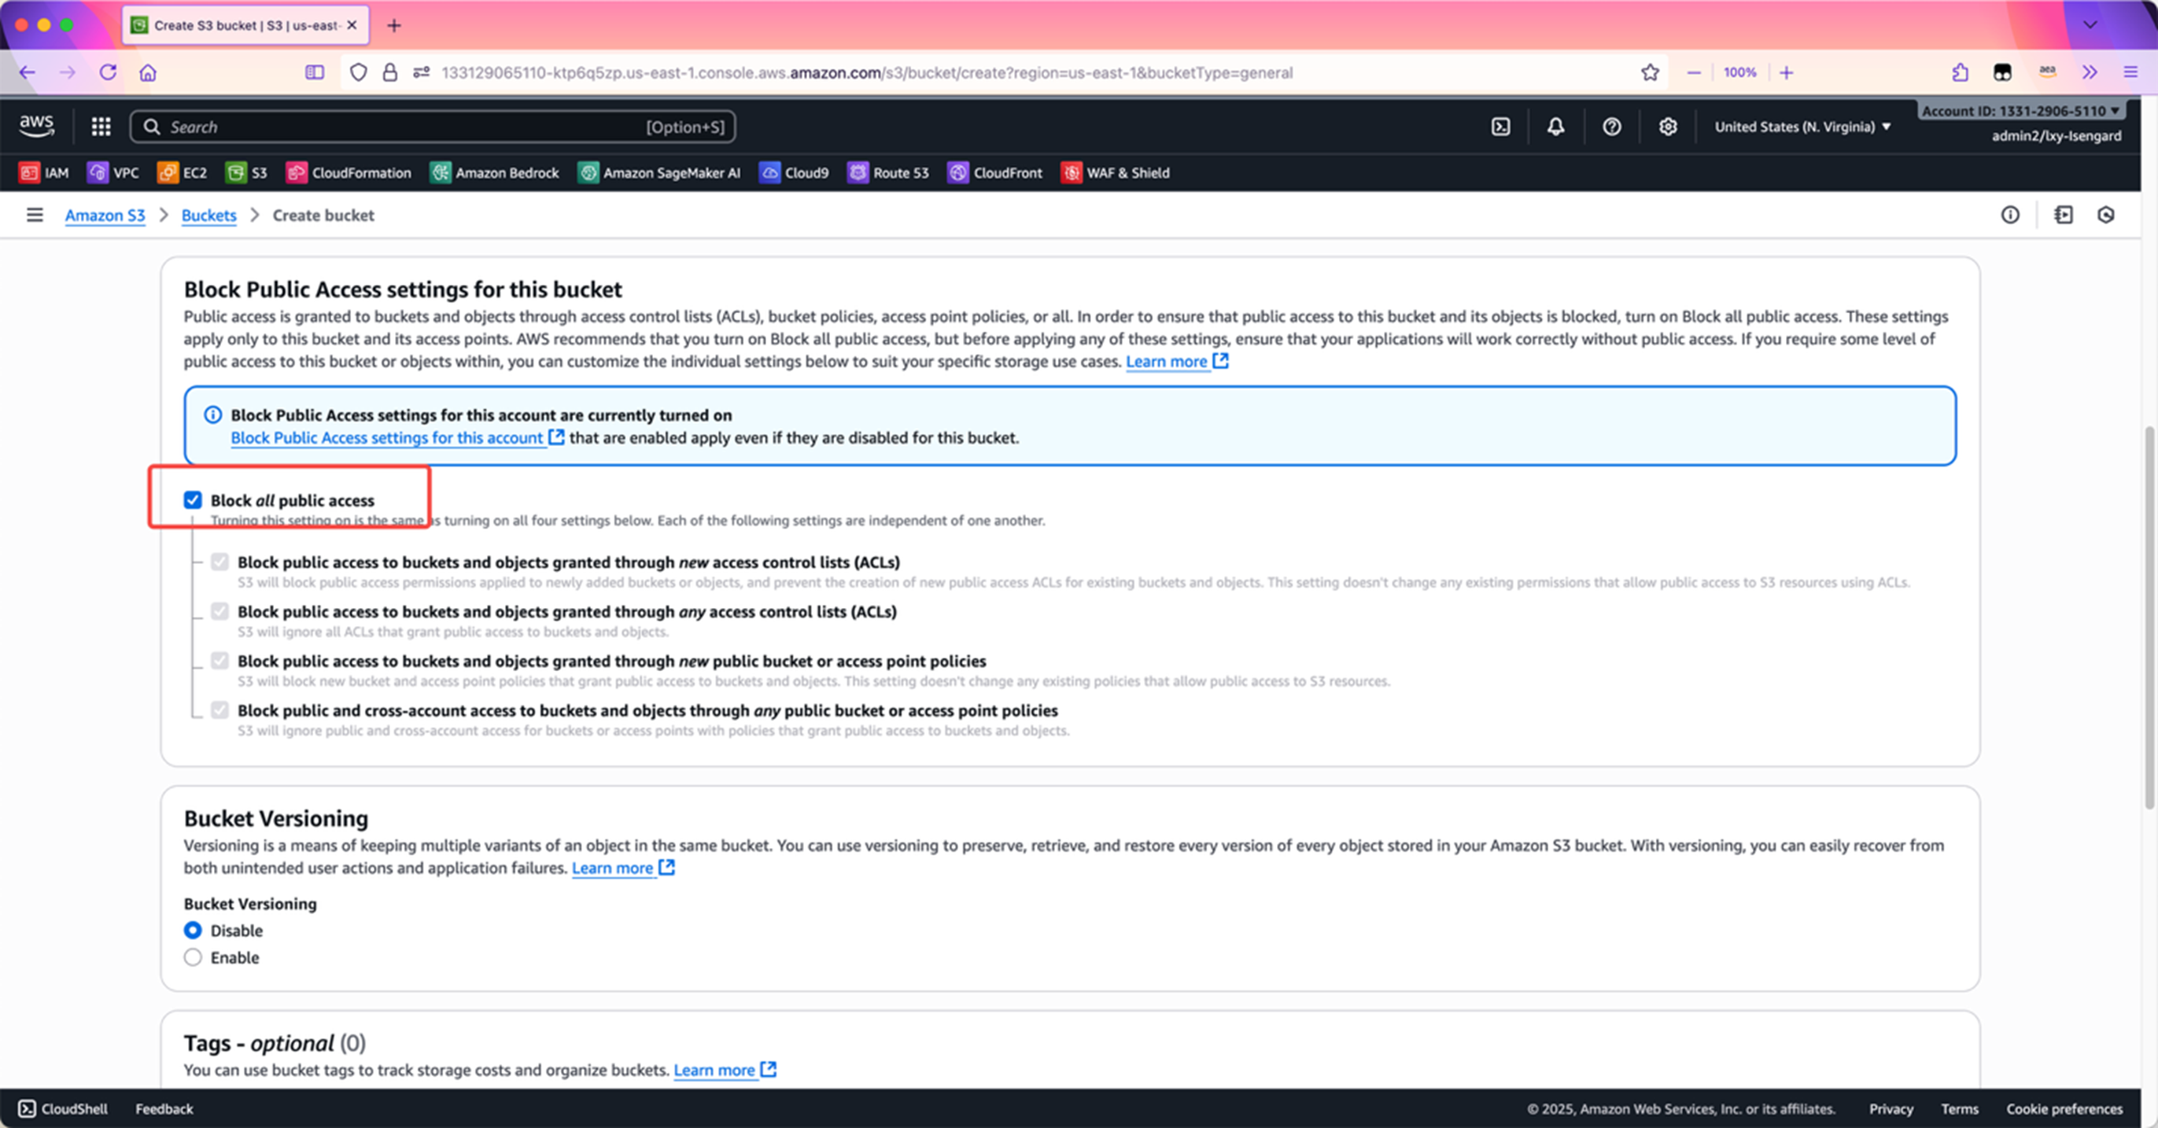The height and width of the screenshot is (1128, 2158).
Task: Uncheck Block all public access
Action: tap(193, 500)
